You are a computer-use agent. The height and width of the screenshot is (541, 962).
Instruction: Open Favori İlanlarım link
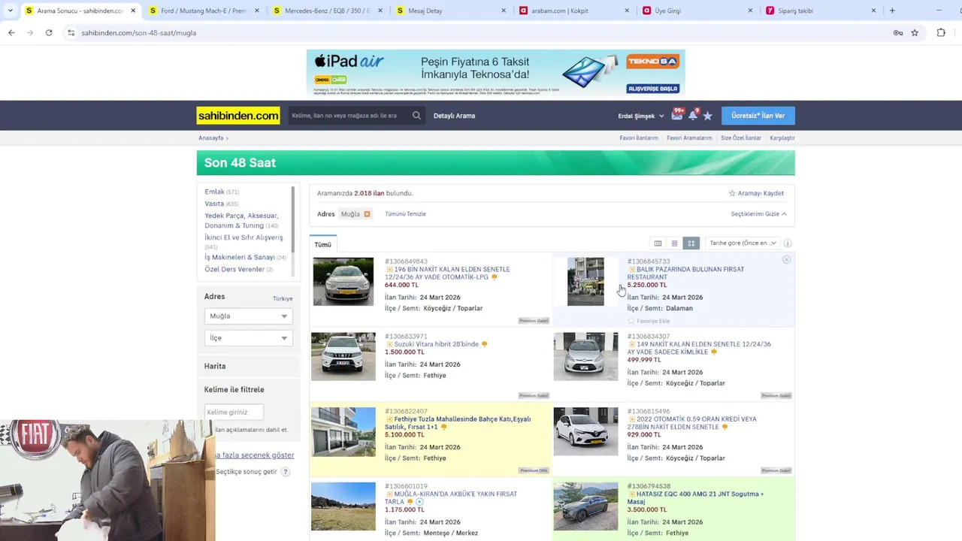pyautogui.click(x=639, y=138)
